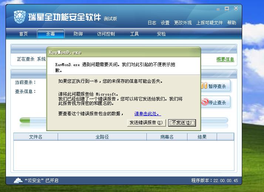Click the Rising lion shield logo
Image resolution: width=264 pixels, height=192 pixels.
(20, 17)
